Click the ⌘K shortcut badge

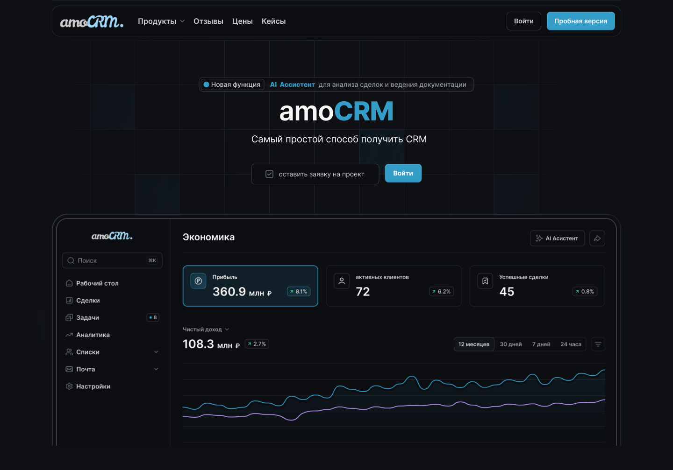152,260
